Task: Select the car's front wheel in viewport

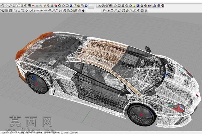Action: tap(141, 115)
